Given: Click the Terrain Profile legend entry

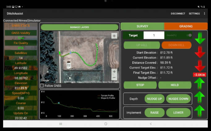Looking at the screenshot, I should pyautogui.click(x=105, y=95).
